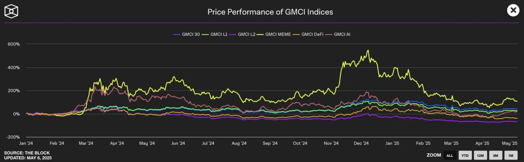Switch zoom to 3M
Image resolution: width=524 pixels, height=162 pixels.
tap(495, 156)
